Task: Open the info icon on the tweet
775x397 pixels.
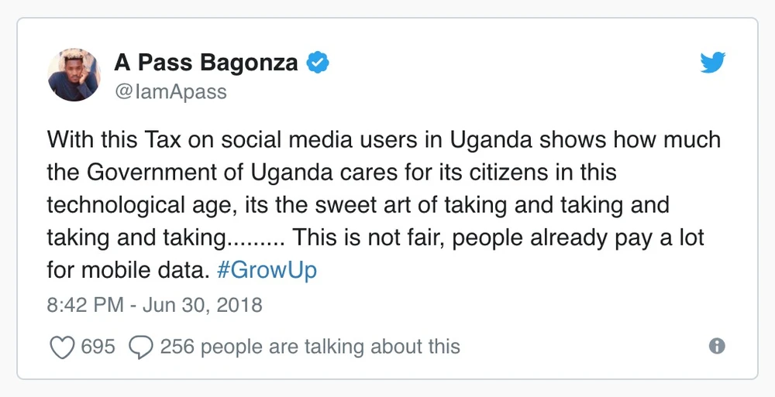Action: click(718, 347)
